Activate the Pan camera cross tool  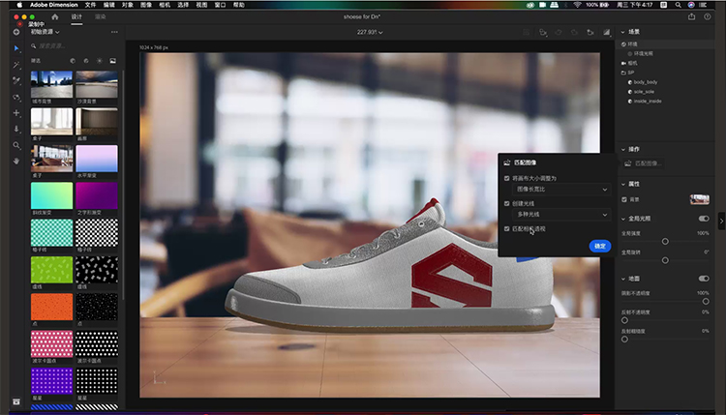click(x=16, y=113)
